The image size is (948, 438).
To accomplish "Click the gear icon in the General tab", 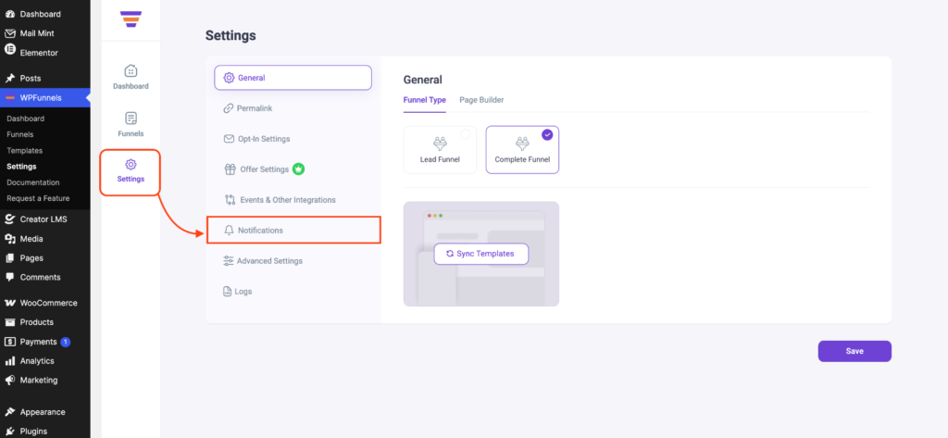I will click(229, 78).
